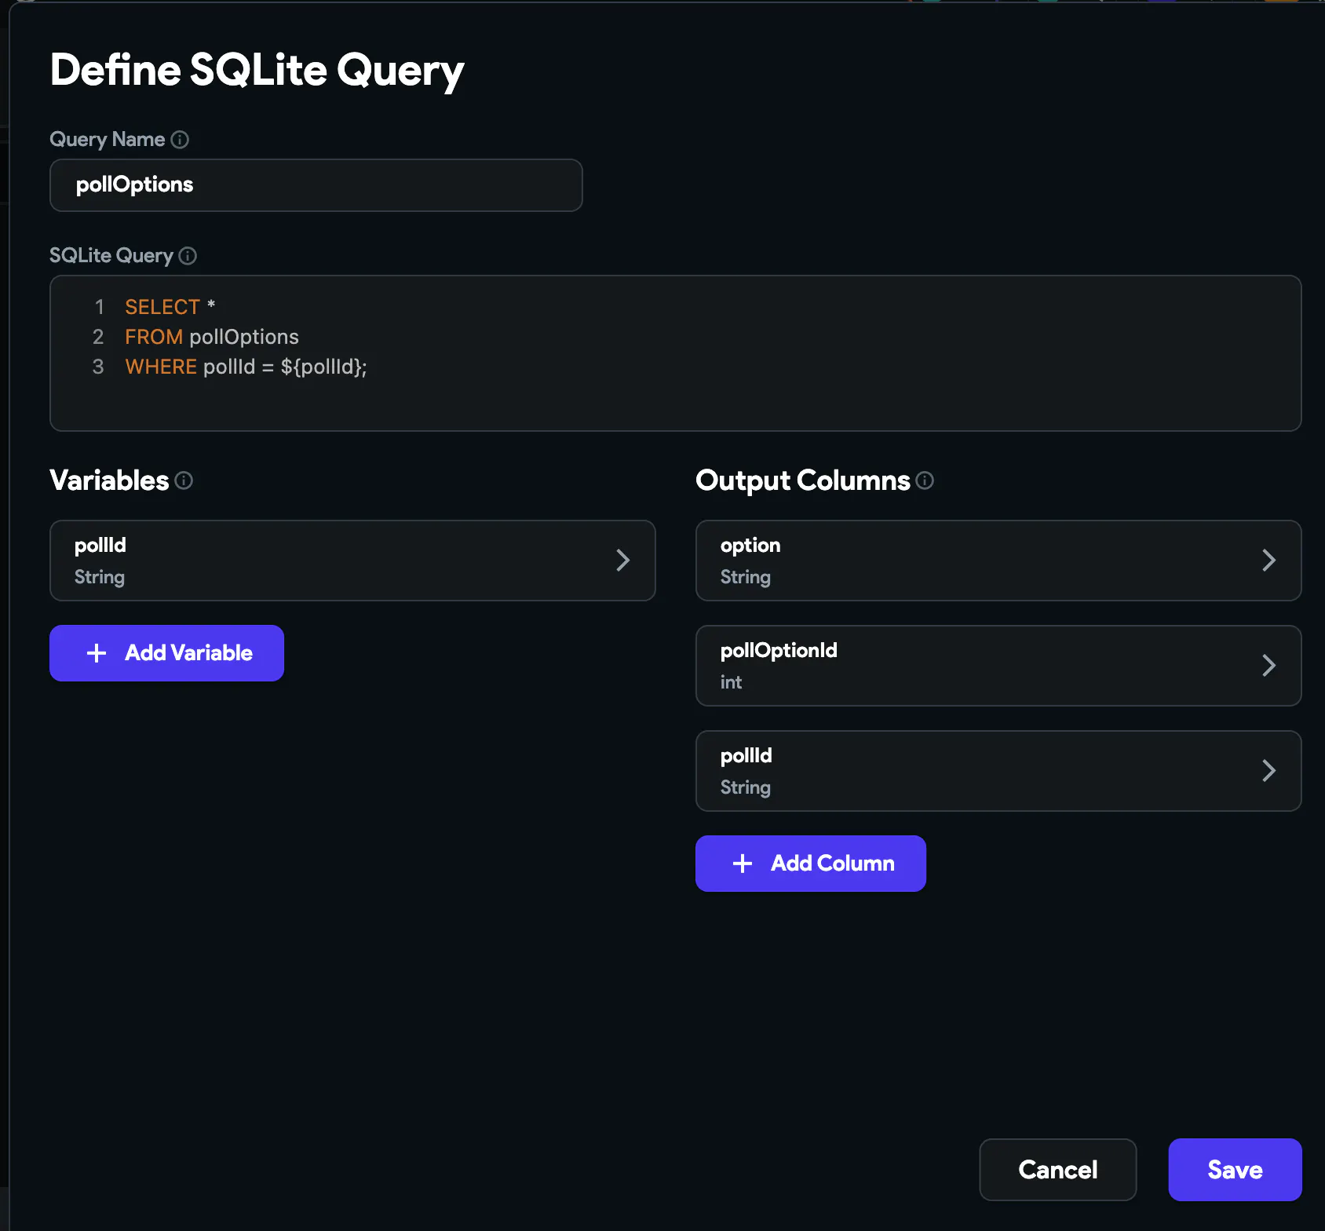This screenshot has height=1231, width=1325.
Task: Click the int type under pollOptionId
Action: click(731, 683)
